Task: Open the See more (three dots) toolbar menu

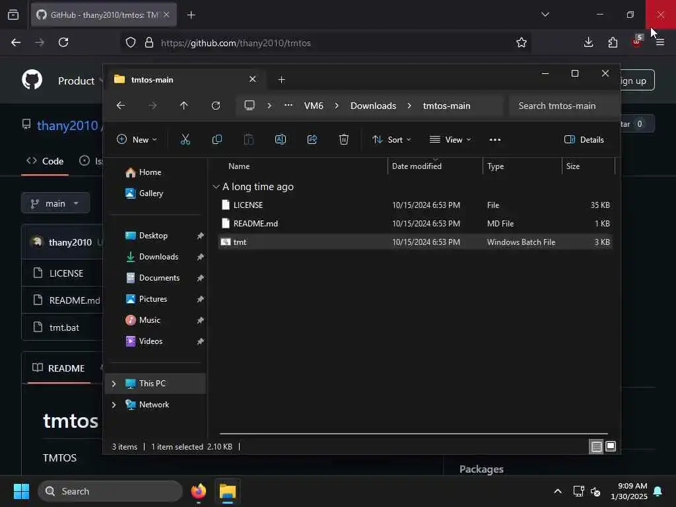Action: (x=495, y=140)
